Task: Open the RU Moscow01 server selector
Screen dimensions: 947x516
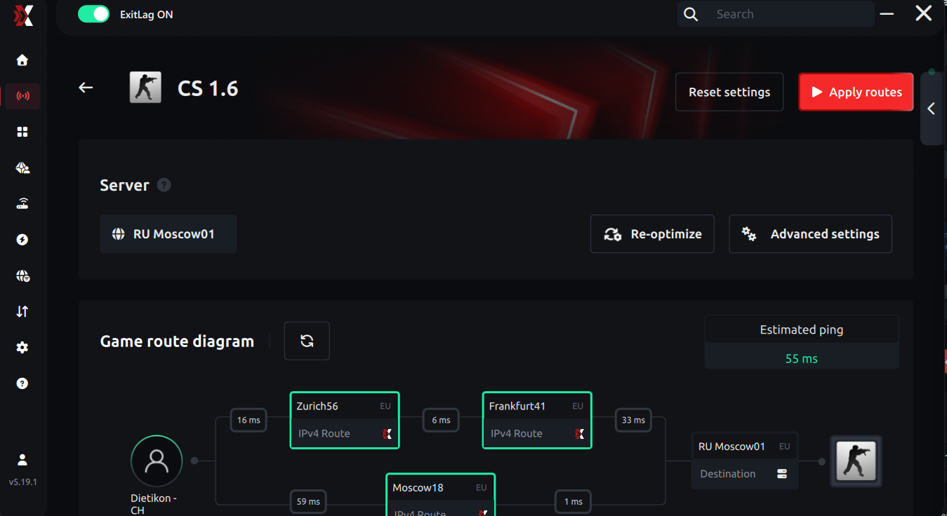Action: 168,234
